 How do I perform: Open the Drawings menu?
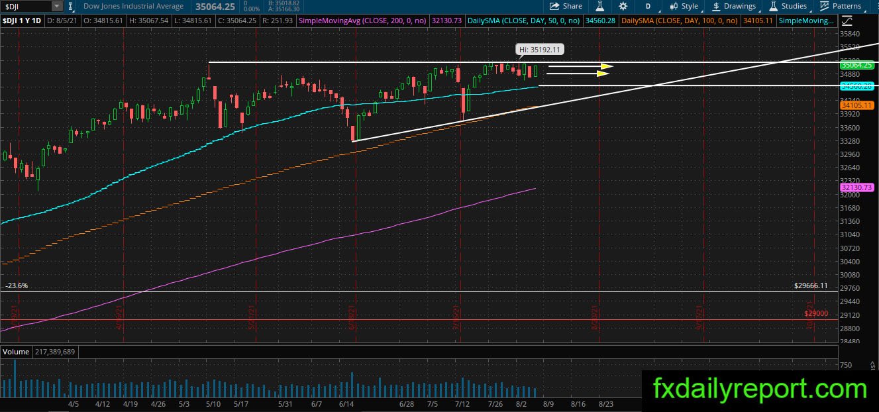click(x=735, y=6)
